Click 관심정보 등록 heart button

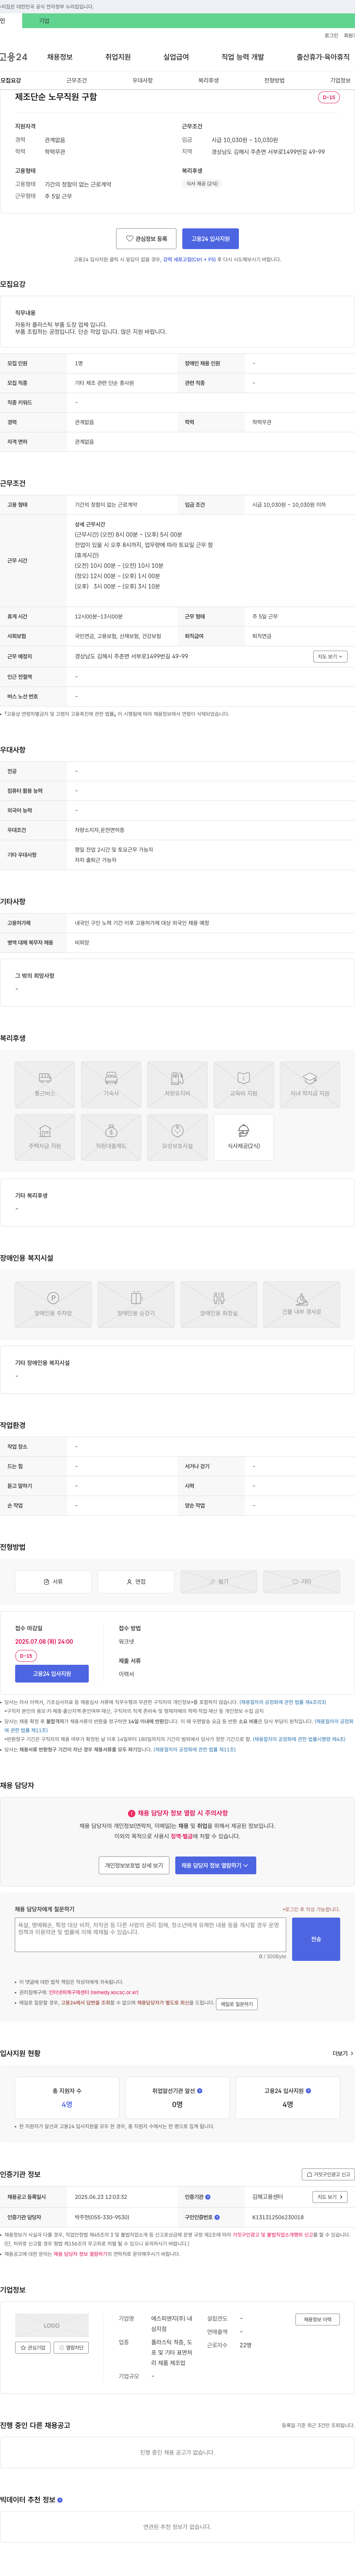146,239
